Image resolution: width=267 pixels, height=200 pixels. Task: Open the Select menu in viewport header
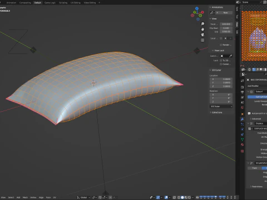pos(11,197)
